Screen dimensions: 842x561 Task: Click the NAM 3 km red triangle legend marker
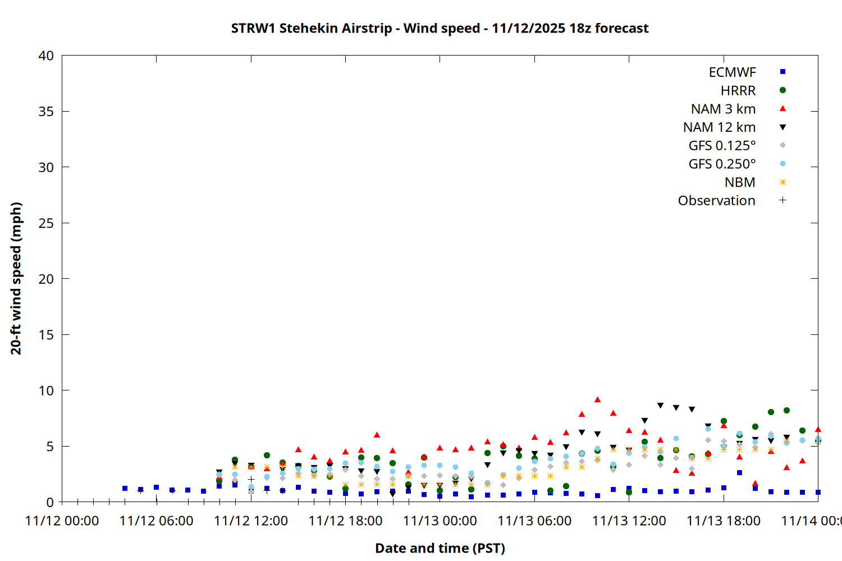click(782, 108)
